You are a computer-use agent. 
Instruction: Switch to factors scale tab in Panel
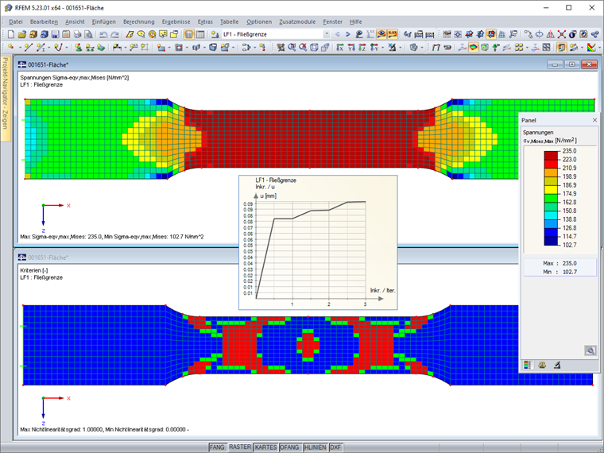click(542, 365)
